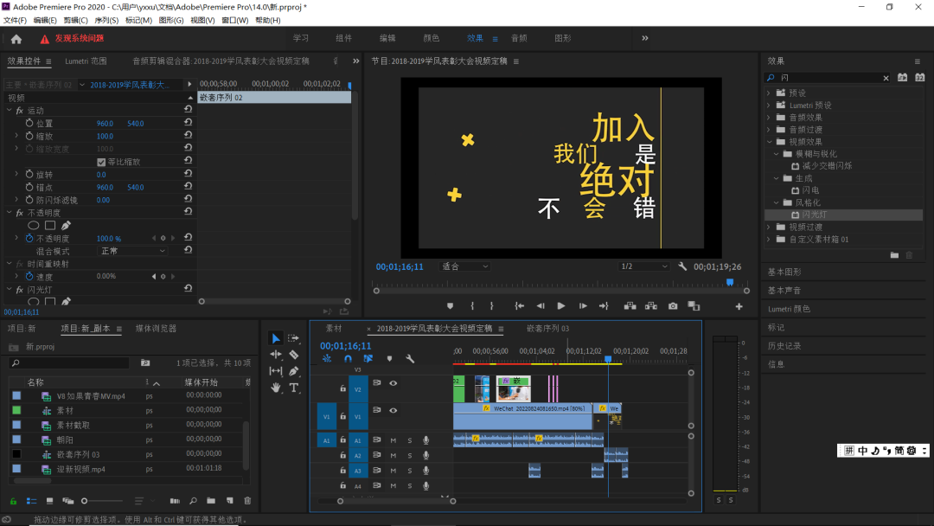Click the 发现系统问题 warning link
Viewport: 934px width, 526px height.
pos(79,39)
